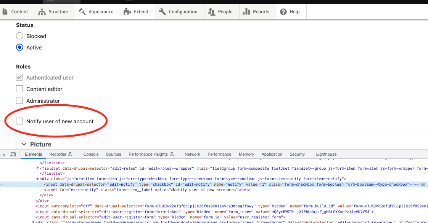Expand the Picture section
Viewport: 428px width, 223px height.
(25, 144)
